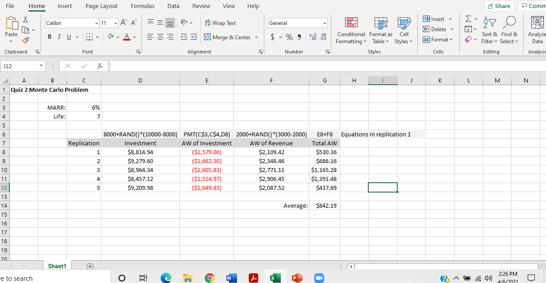The width and height of the screenshot is (546, 283).
Task: Click the Cut scissors icon
Action: coord(25,21)
